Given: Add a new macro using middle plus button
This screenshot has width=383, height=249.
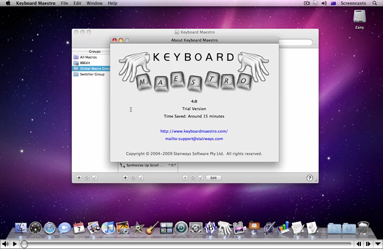Looking at the screenshot, I should point(125,178).
